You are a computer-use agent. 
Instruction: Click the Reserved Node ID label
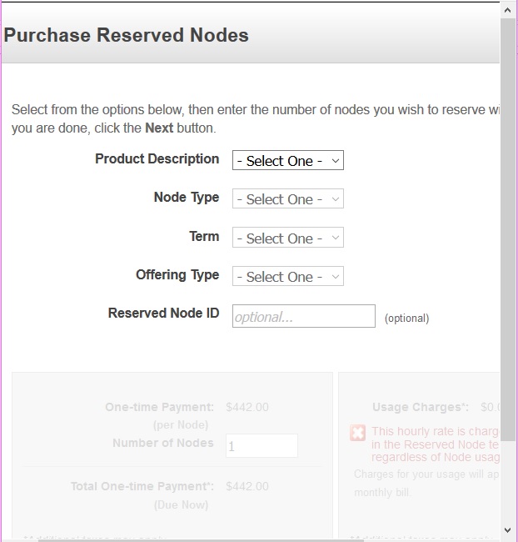[x=163, y=314]
